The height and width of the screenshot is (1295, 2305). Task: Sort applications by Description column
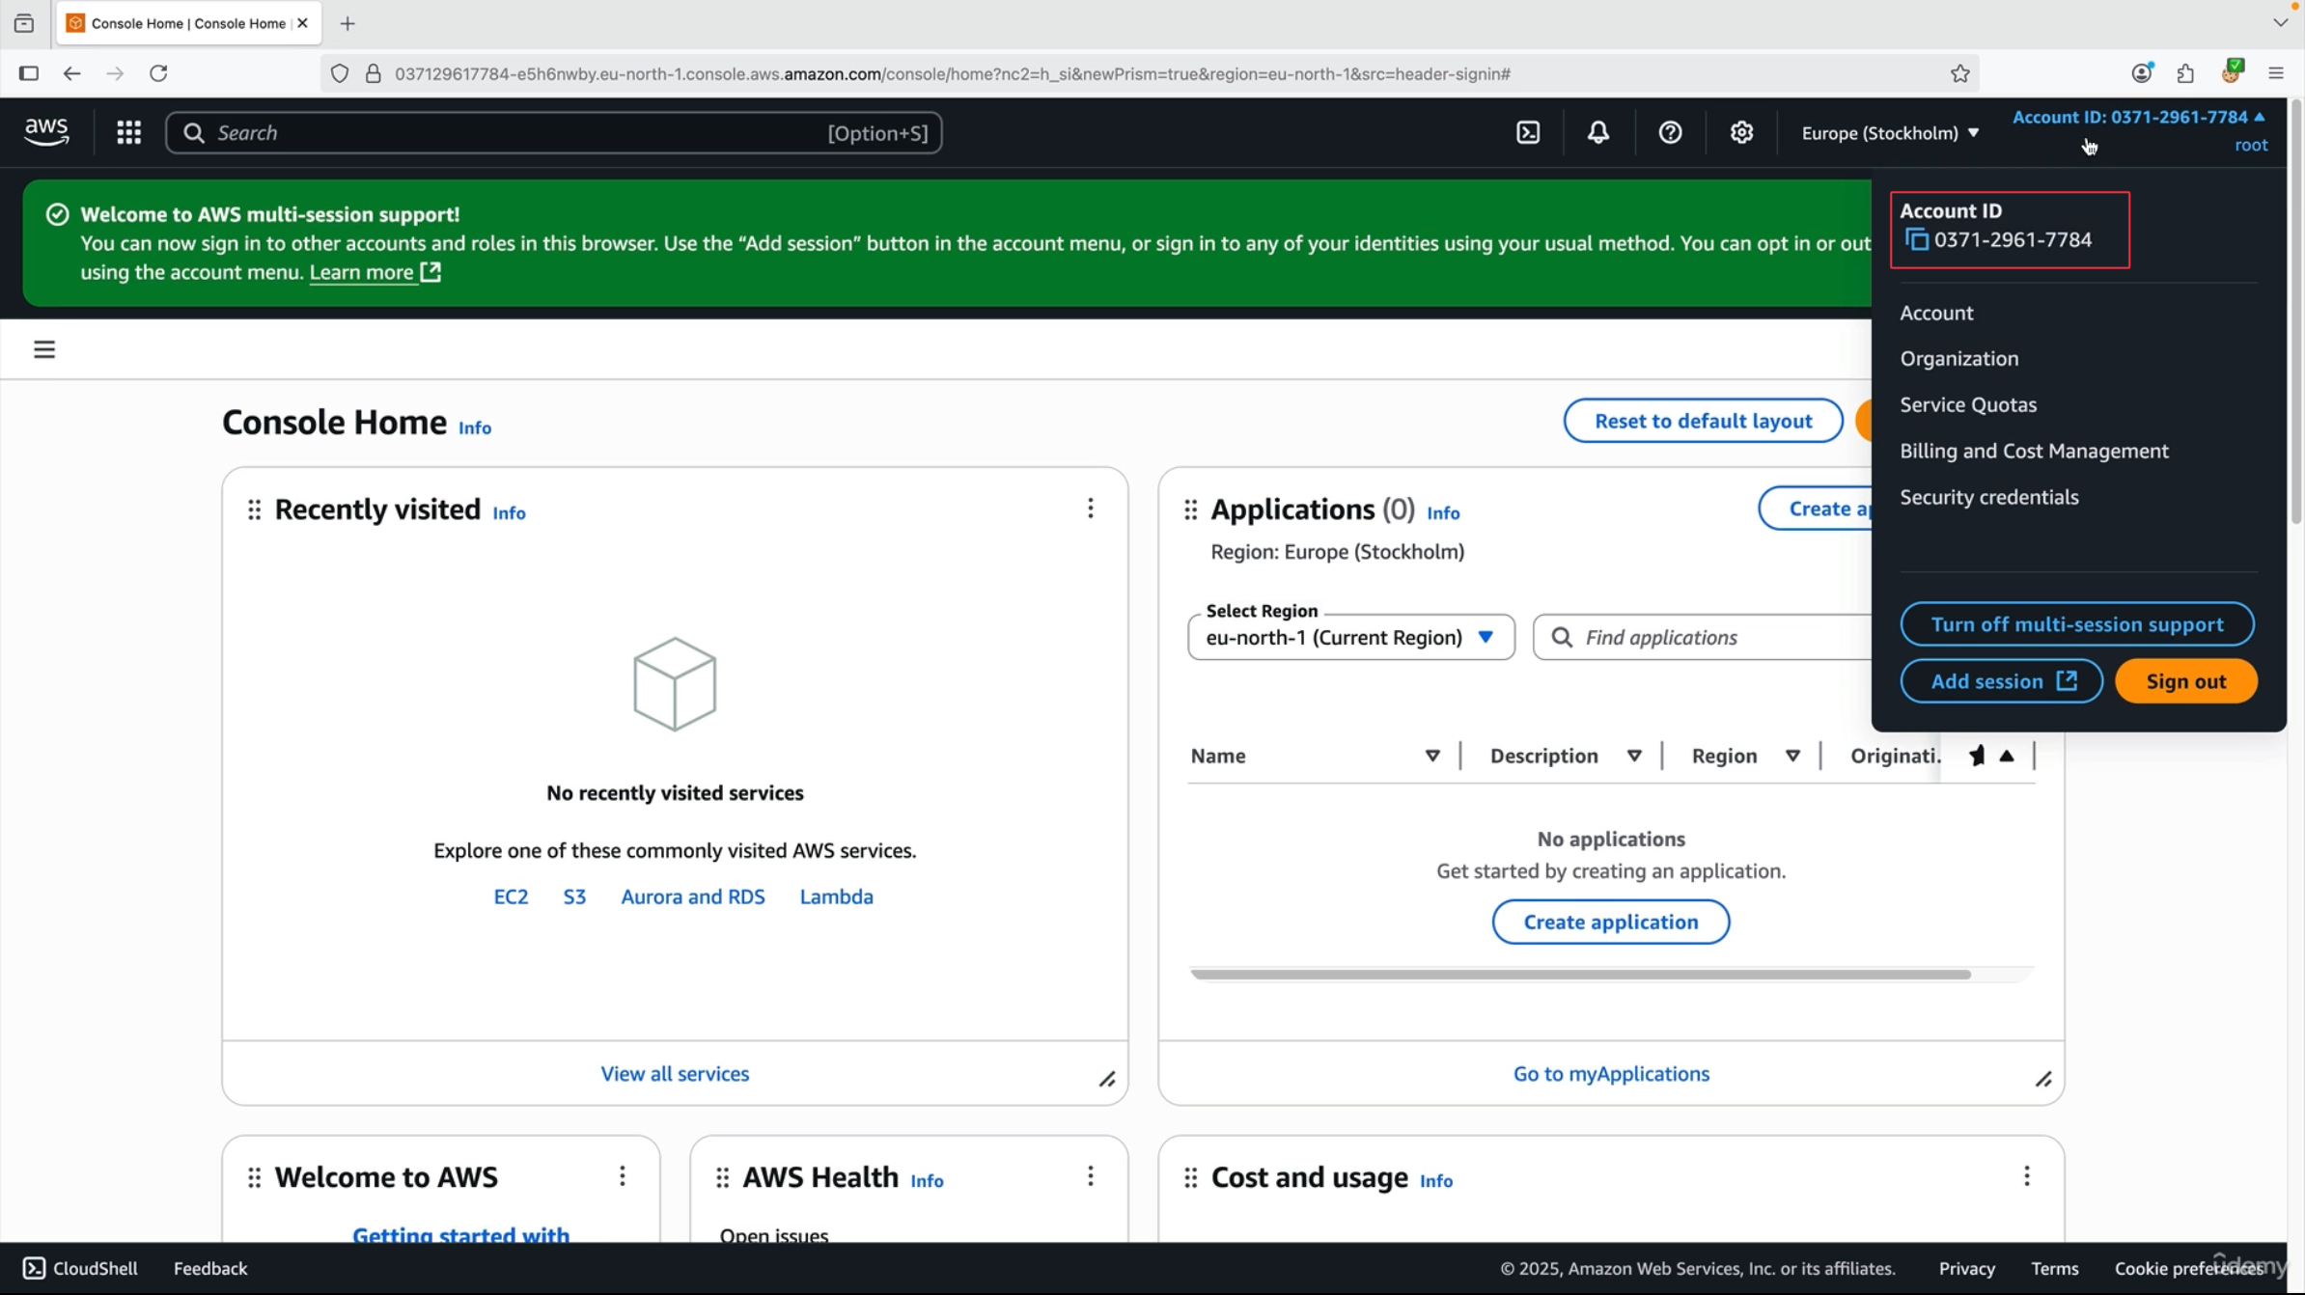(1634, 756)
